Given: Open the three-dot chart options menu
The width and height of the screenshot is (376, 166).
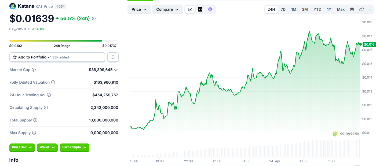Looking at the screenshot, I should pyautogui.click(x=370, y=9).
